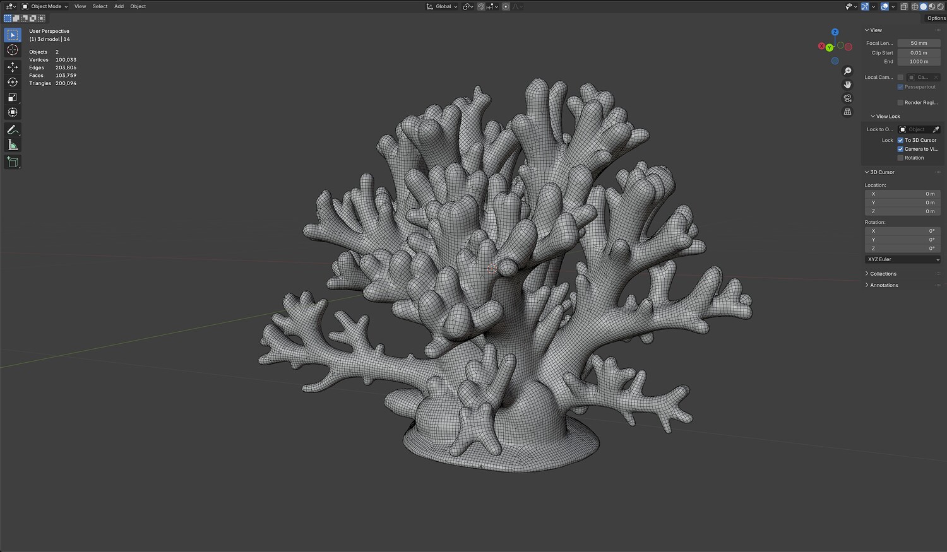The height and width of the screenshot is (552, 947).
Task: Adjust the Focal Length 50 mm field
Action: tap(919, 44)
